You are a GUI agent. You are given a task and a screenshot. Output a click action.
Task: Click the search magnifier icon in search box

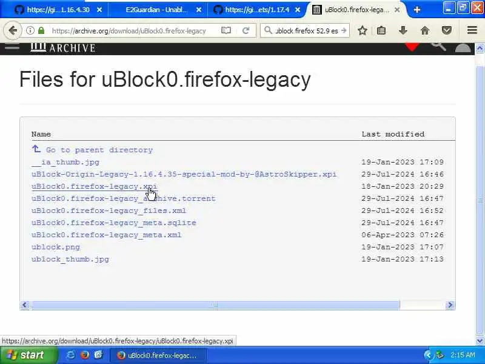[268, 30]
